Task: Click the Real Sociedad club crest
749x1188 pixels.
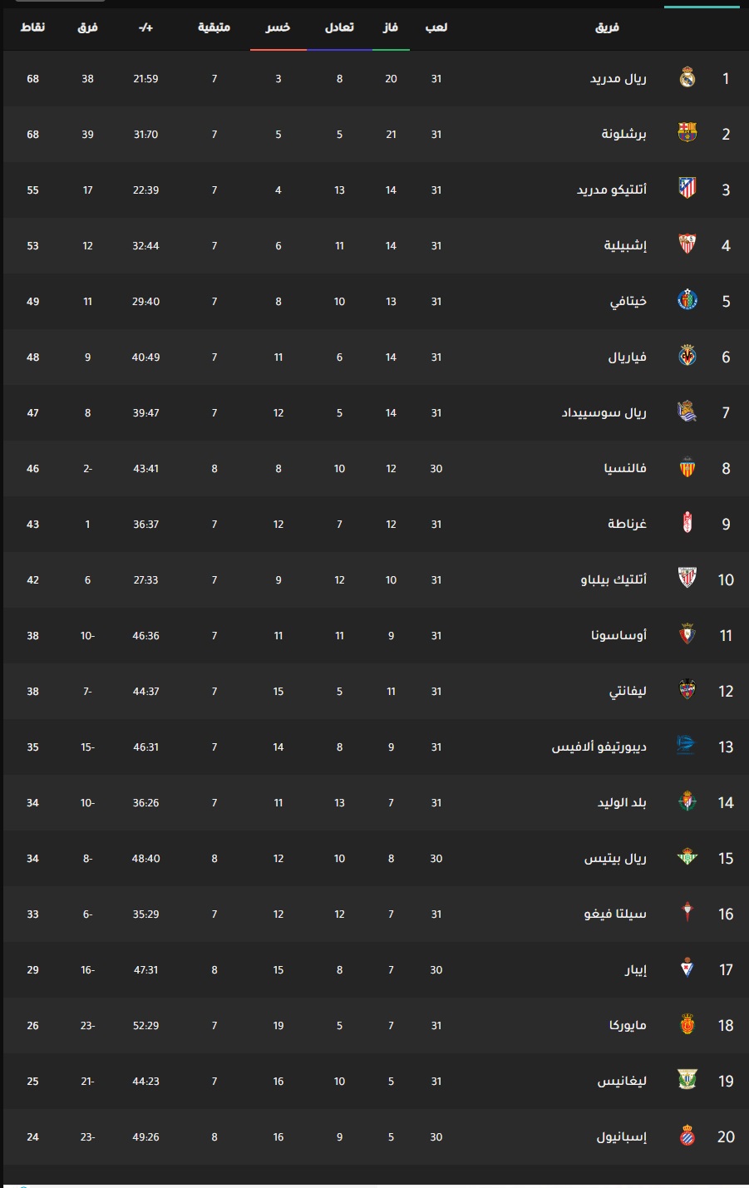Action: point(687,412)
